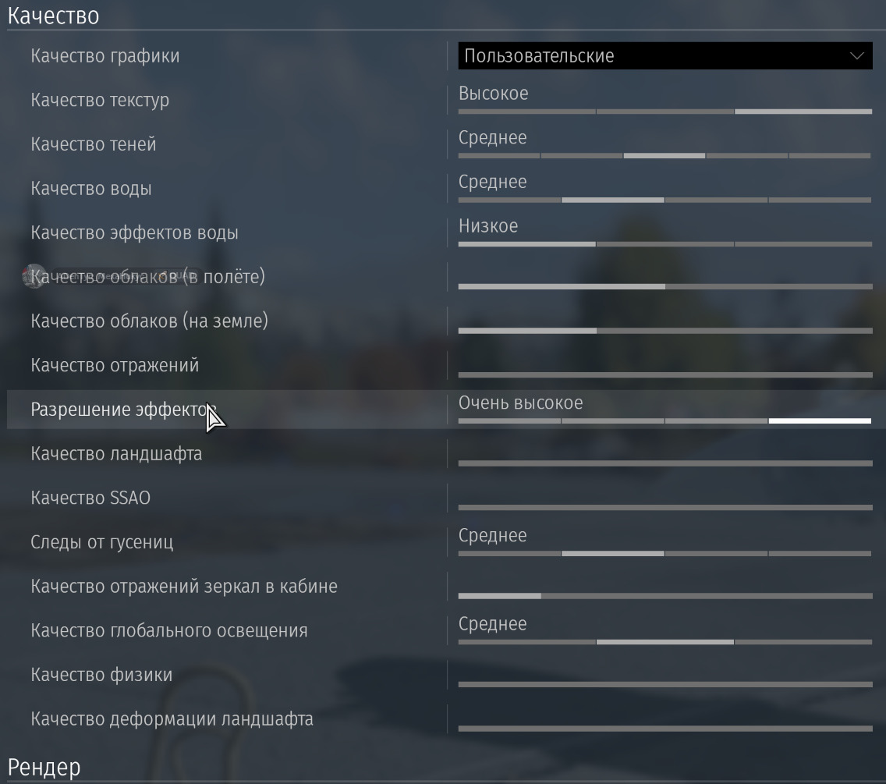This screenshot has width=886, height=784.
Task: Click the Качество section header
Action: coord(53,15)
